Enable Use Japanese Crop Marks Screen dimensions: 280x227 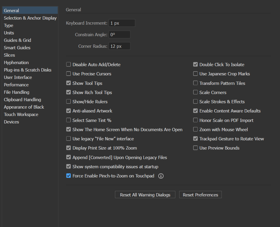pyautogui.click(x=195, y=74)
